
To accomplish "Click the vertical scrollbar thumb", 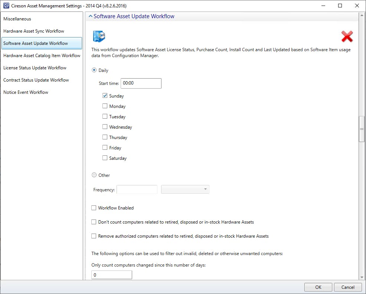I will (362, 129).
